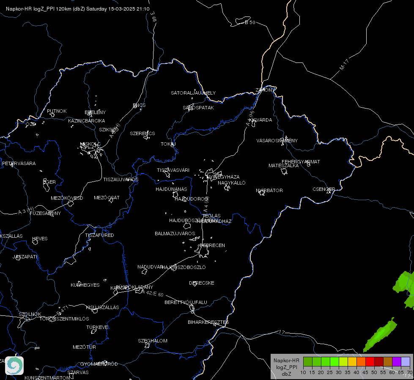Click the KISÚJSZÁLLÁS label
This screenshot has width=414, height=380.
102,307
